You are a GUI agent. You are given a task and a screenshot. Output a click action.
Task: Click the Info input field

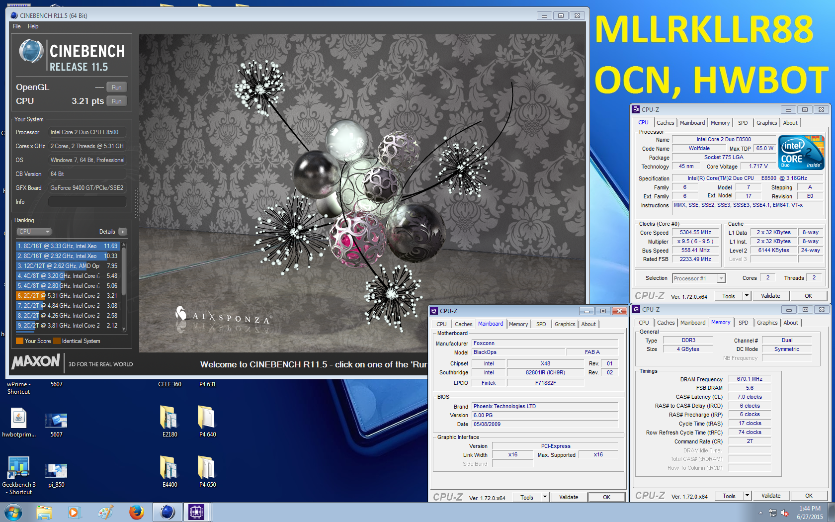tap(87, 202)
